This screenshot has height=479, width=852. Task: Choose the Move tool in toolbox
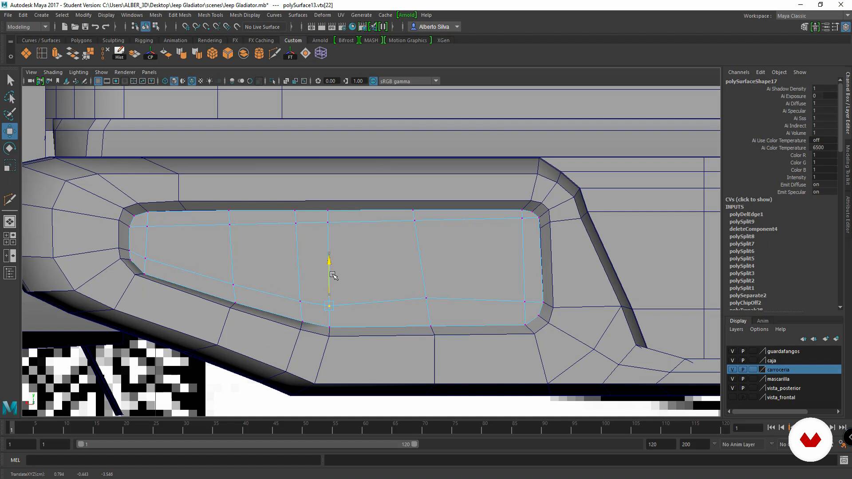click(x=10, y=131)
